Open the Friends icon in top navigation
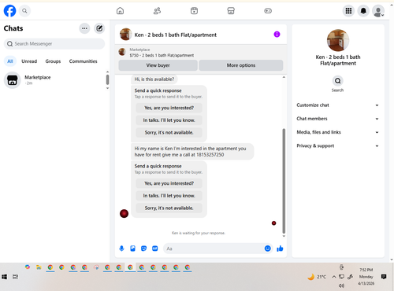 point(157,11)
